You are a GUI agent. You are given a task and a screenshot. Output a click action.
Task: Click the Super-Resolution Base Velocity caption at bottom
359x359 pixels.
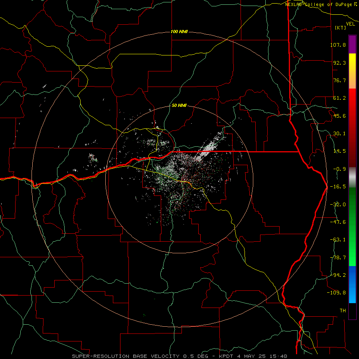179,356
